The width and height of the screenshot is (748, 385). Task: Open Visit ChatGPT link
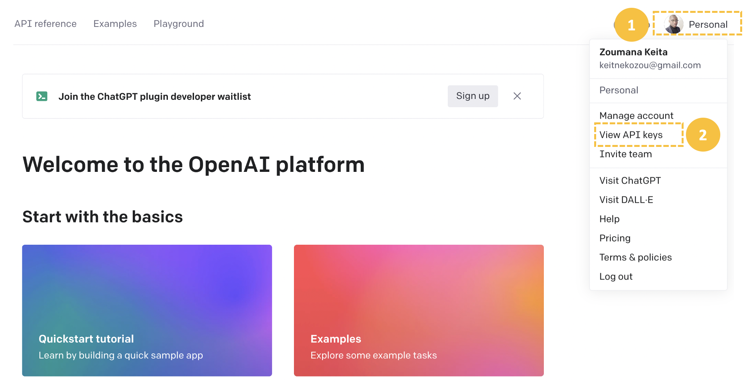coord(630,180)
